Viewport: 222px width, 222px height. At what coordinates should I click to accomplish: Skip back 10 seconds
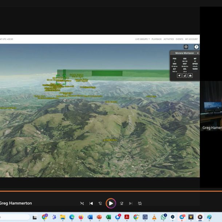pyautogui.click(x=100, y=203)
